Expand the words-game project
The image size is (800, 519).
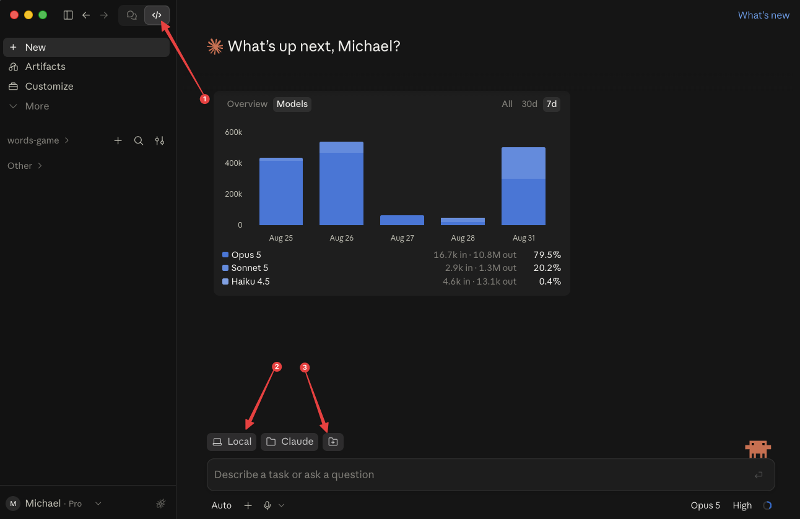38,140
